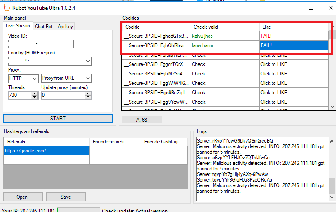Viewport: 336px width, 212px height.
Task: Click the Video ID input field
Action: point(41,44)
